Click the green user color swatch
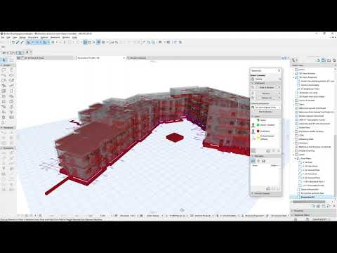Viewport: 337px width, 253px height. click(x=258, y=125)
